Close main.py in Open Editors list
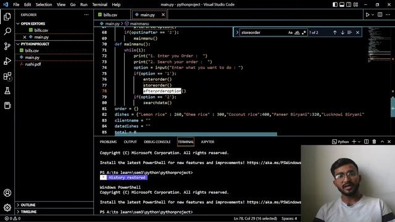Viewport: 395px width, 222px height. [25, 37]
